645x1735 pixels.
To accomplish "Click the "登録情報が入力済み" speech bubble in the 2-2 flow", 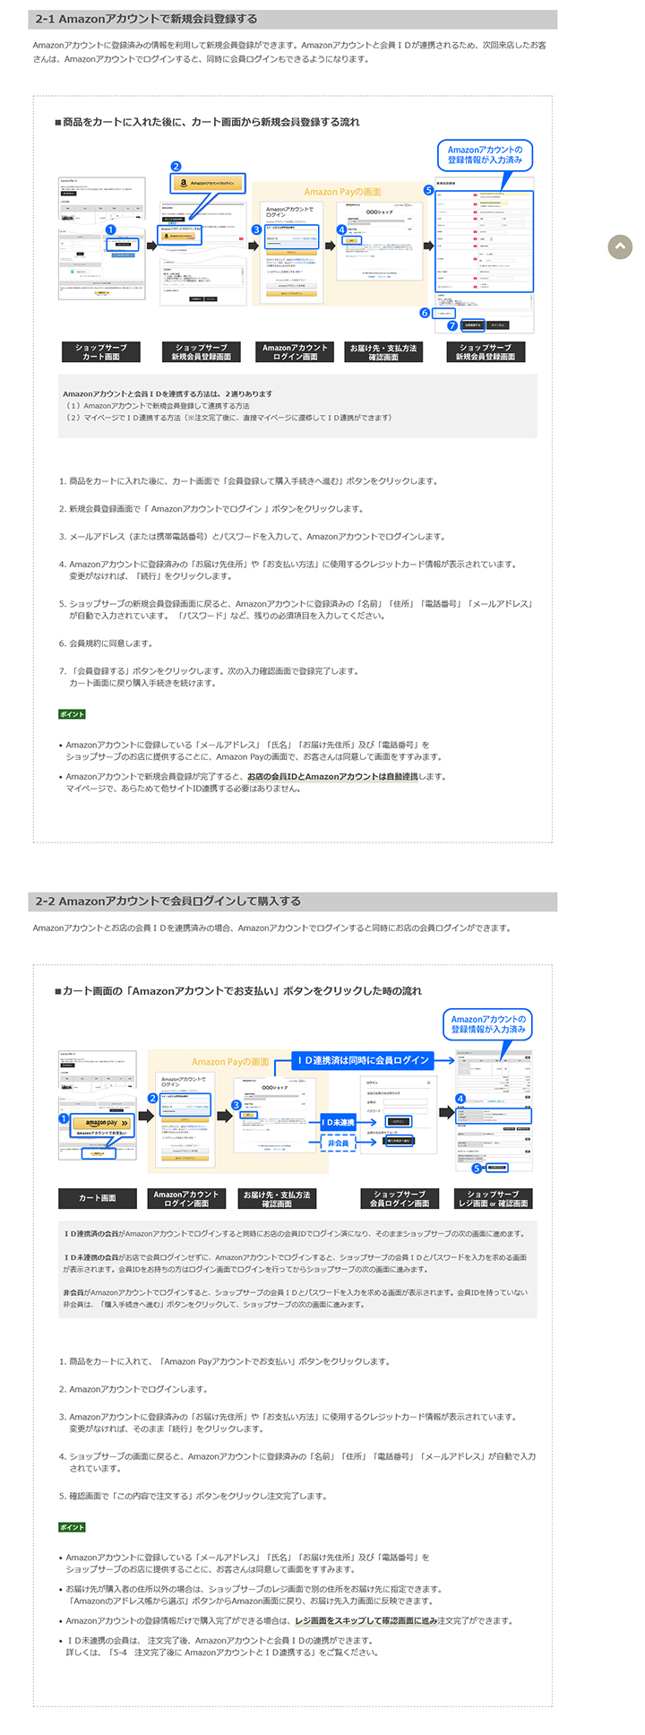I will [x=488, y=1024].
